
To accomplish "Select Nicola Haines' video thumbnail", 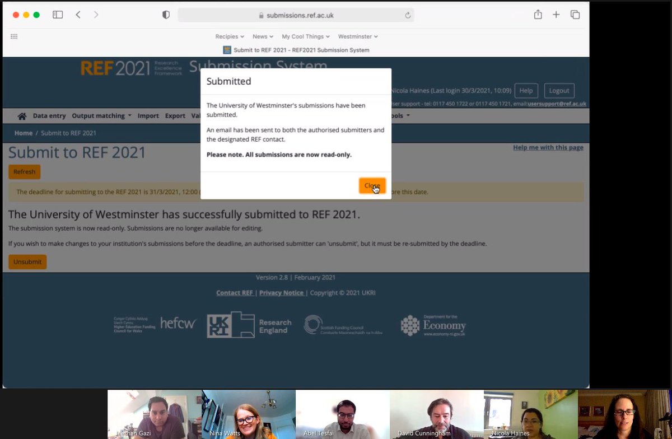I will [x=531, y=414].
